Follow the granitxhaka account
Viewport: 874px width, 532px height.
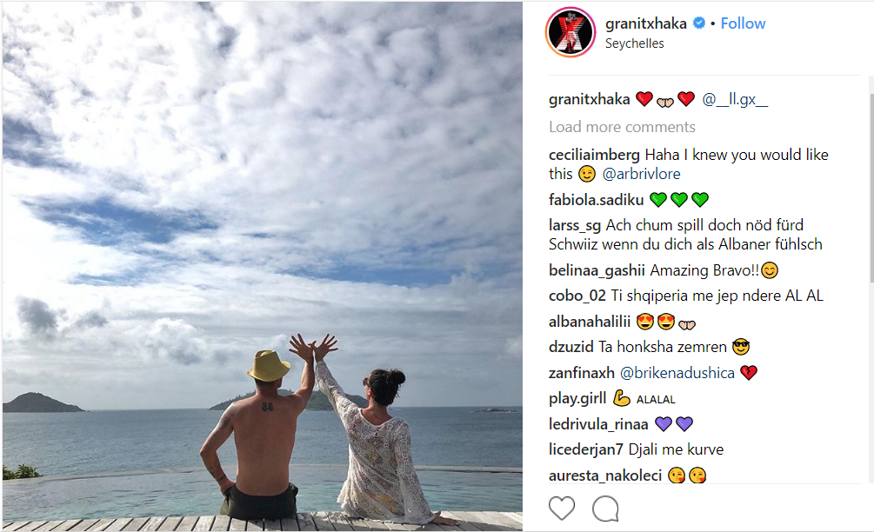tap(743, 23)
